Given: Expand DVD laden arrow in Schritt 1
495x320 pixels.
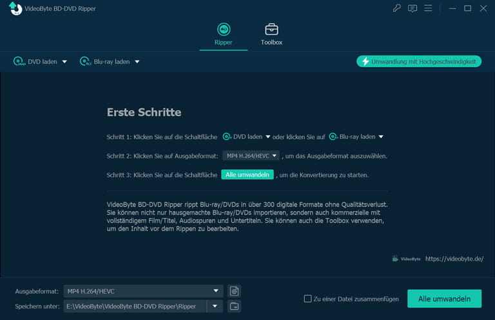Looking at the screenshot, I should pyautogui.click(x=267, y=137).
